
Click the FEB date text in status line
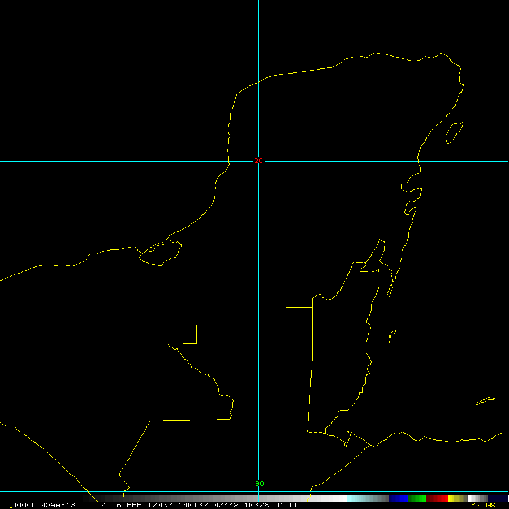pyautogui.click(x=134, y=505)
